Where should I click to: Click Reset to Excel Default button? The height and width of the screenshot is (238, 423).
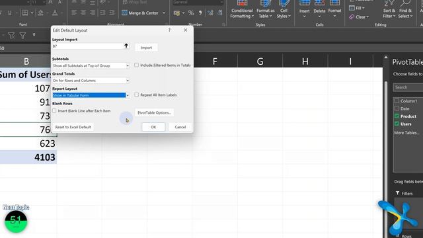(73, 127)
